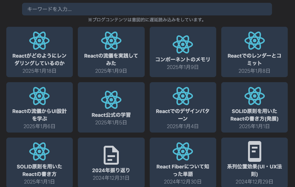
Task: Open 'Reactの流儀を実践してみた' post title
Action: click(x=111, y=59)
